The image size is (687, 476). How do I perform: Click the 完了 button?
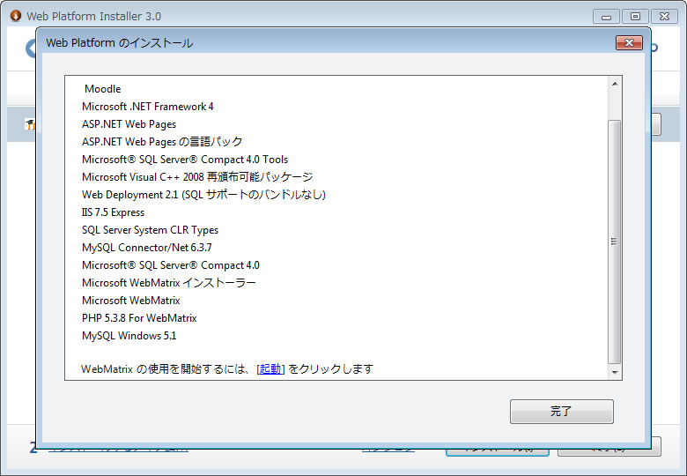561,412
